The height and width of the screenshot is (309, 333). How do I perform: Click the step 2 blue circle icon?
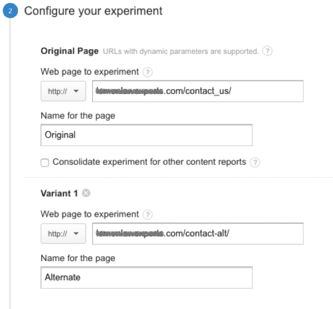click(10, 11)
